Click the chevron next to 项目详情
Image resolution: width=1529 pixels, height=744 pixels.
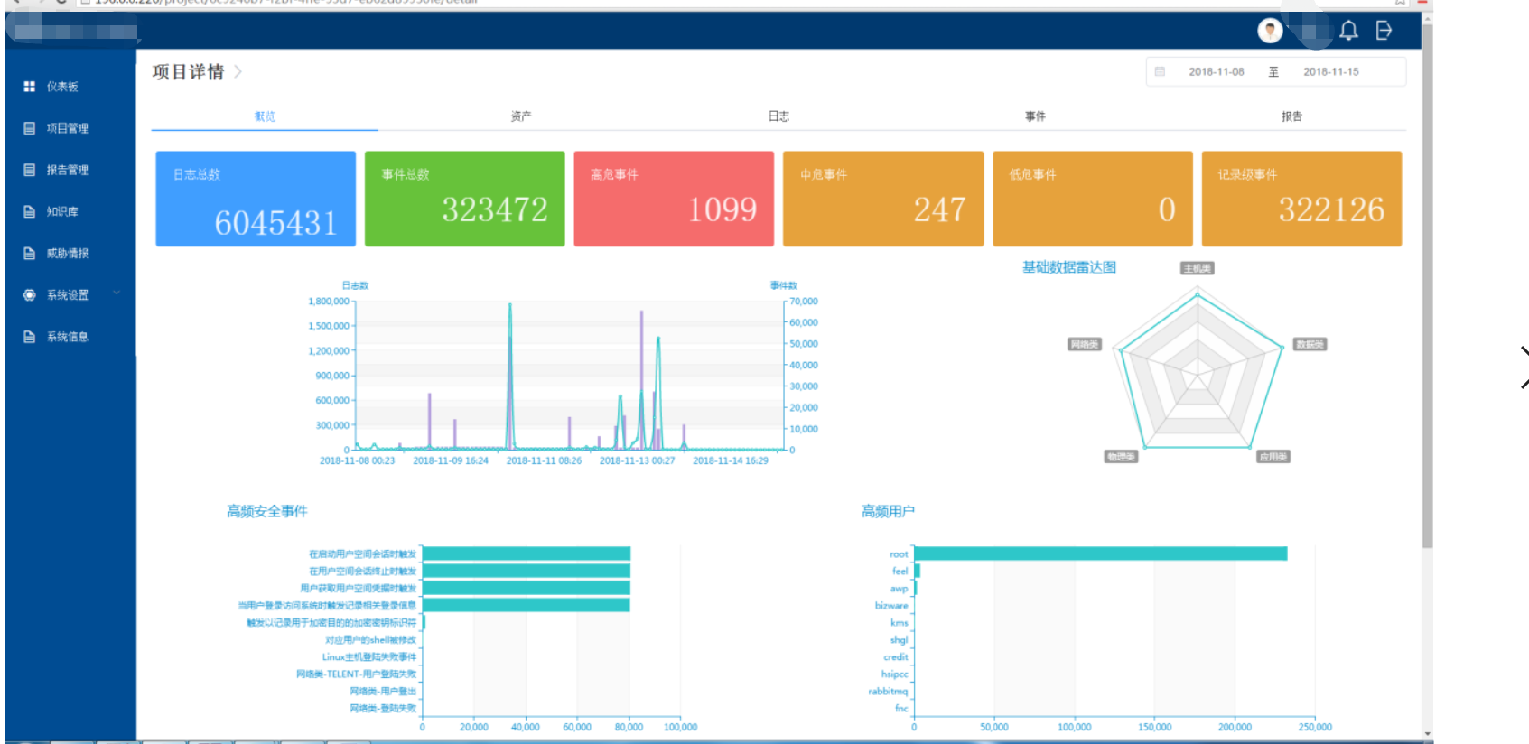pyautogui.click(x=238, y=71)
